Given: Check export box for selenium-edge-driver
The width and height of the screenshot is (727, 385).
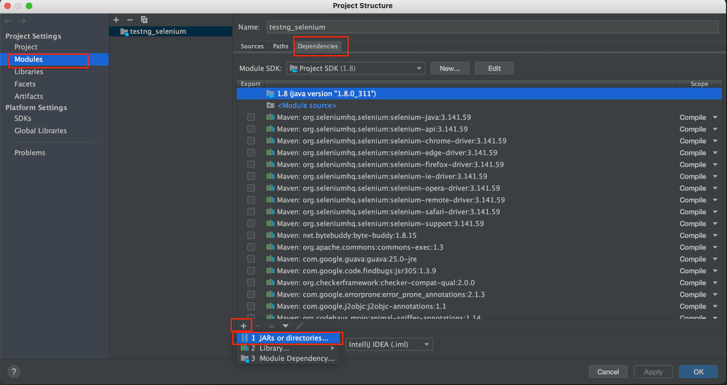Looking at the screenshot, I should pyautogui.click(x=251, y=153).
